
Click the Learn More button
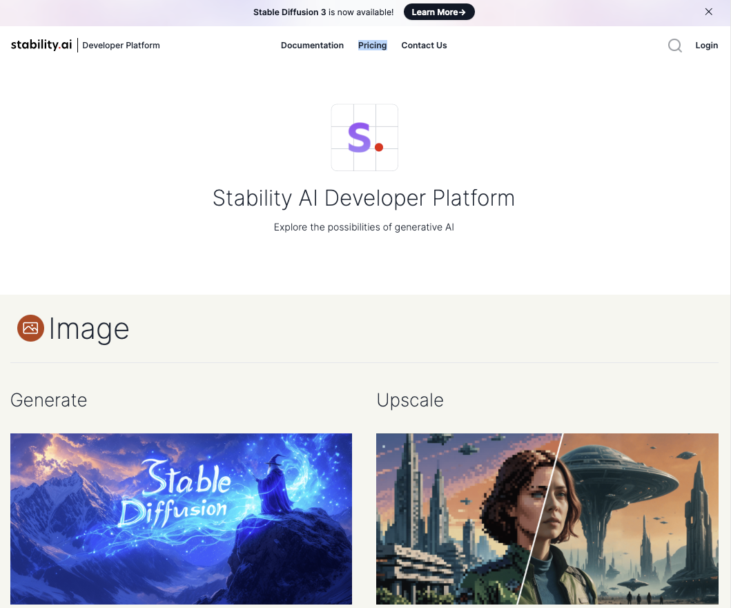pos(439,12)
